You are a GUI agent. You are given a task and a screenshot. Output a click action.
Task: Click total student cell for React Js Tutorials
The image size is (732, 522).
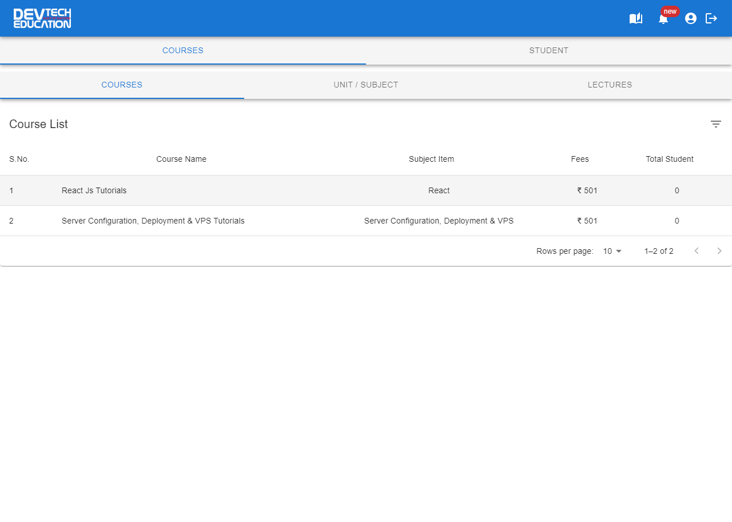[x=677, y=190]
